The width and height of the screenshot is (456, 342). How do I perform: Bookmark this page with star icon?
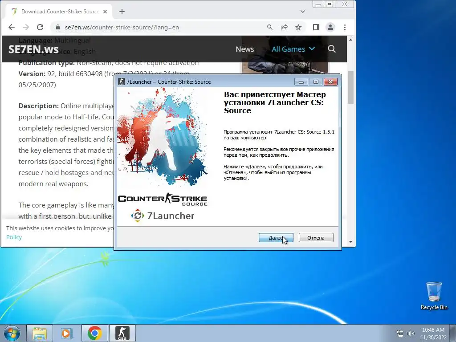tap(298, 27)
